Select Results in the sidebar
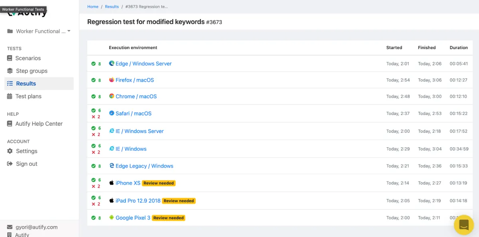The height and width of the screenshot is (237, 479). [39, 83]
